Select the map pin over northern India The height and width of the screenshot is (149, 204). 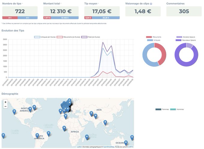click(96, 116)
